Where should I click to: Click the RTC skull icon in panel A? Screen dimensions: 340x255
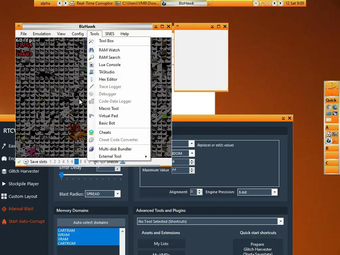pyautogui.click(x=328, y=134)
